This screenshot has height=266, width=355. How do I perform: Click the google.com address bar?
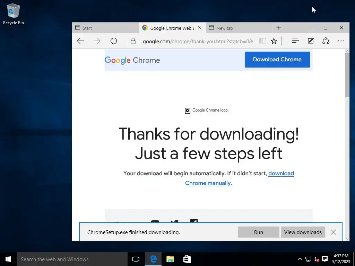[x=198, y=41]
